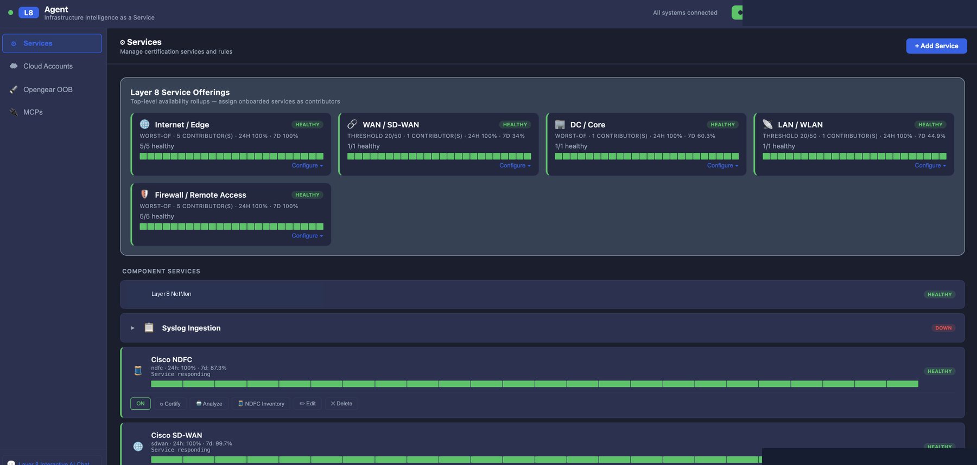Image resolution: width=977 pixels, height=465 pixels.
Task: Click the Add Service button
Action: tap(936, 46)
